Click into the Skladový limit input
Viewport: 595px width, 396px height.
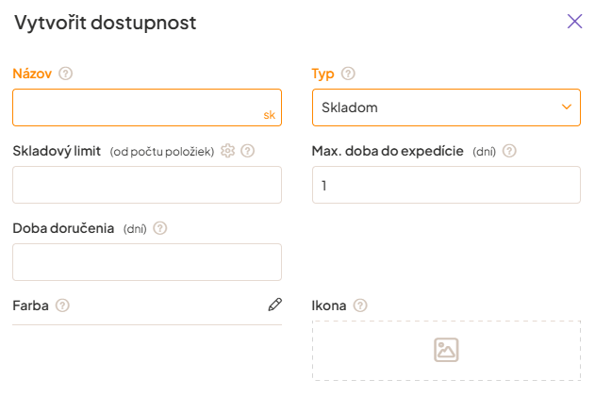[147, 185]
